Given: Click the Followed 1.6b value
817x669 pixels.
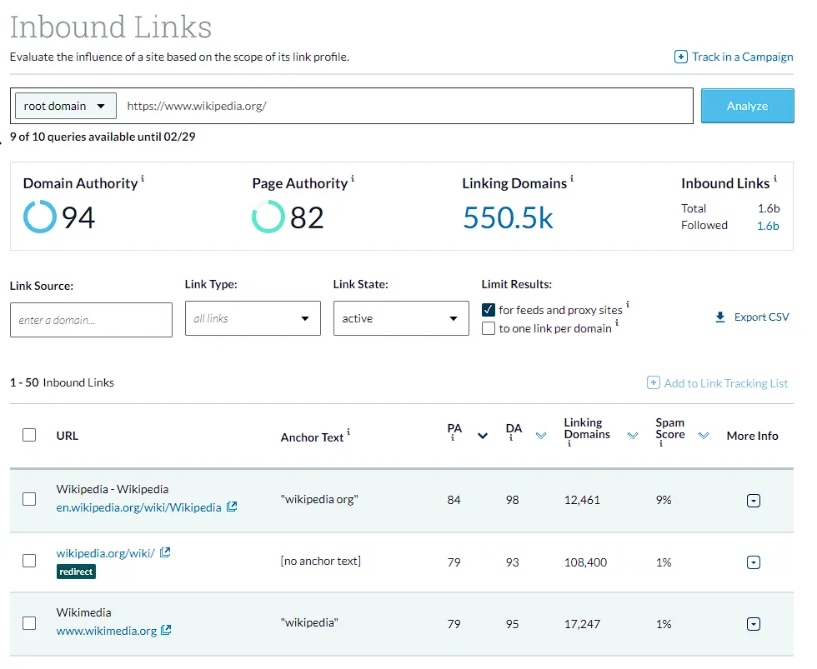Looking at the screenshot, I should point(768,226).
